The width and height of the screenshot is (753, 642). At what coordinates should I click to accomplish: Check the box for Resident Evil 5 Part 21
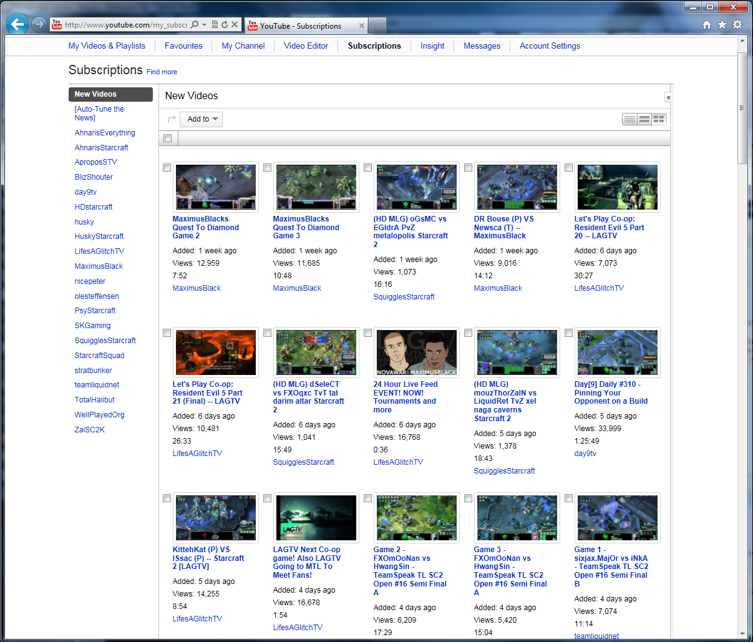coord(167,333)
